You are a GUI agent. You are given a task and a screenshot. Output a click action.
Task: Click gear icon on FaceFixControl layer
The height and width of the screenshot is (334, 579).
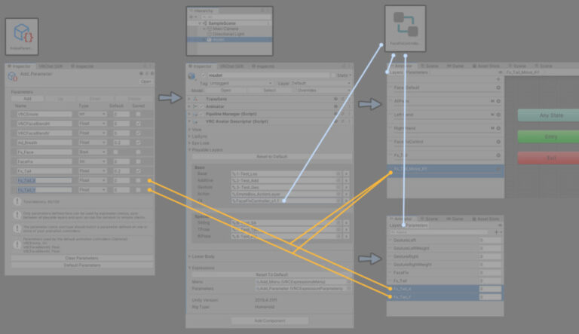(498, 141)
